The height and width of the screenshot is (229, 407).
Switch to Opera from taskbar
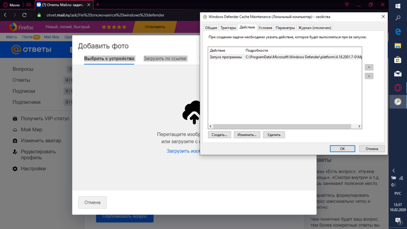[x=398, y=88]
